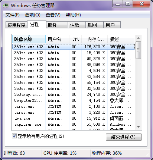Minimize the Task Manager window
This screenshot has height=160, width=153.
click(118, 4)
